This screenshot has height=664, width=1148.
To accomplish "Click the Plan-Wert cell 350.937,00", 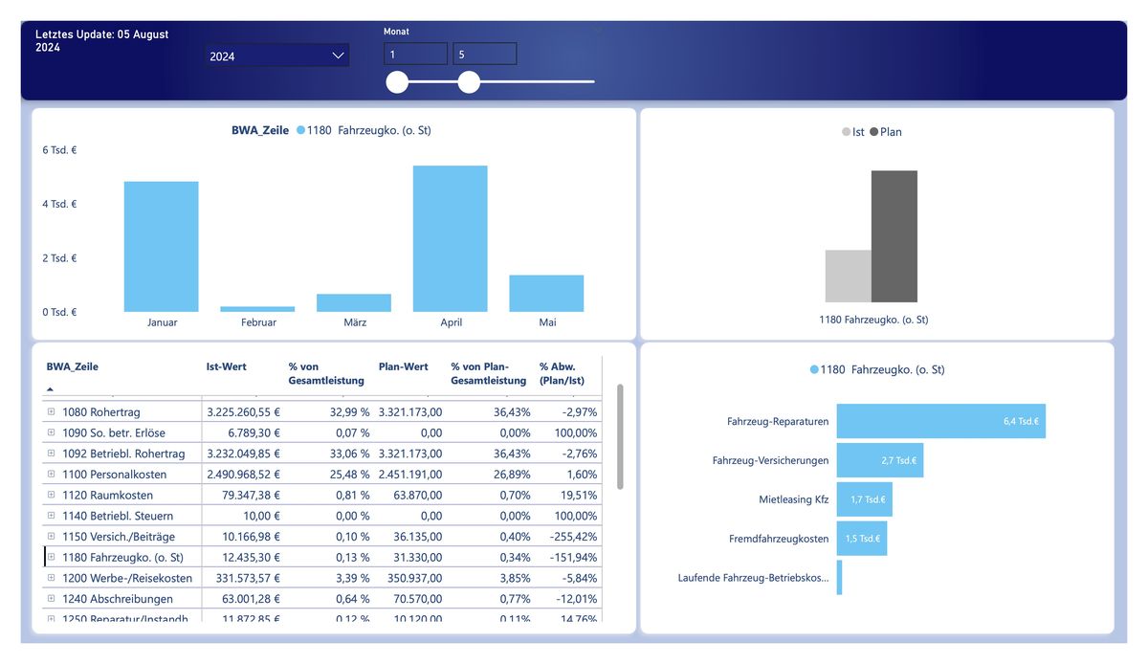I will coord(415,578).
